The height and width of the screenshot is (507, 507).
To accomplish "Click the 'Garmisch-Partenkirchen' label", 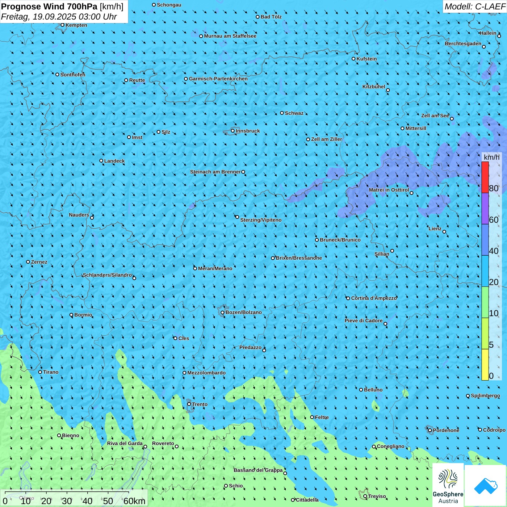I will click(x=218, y=79).
